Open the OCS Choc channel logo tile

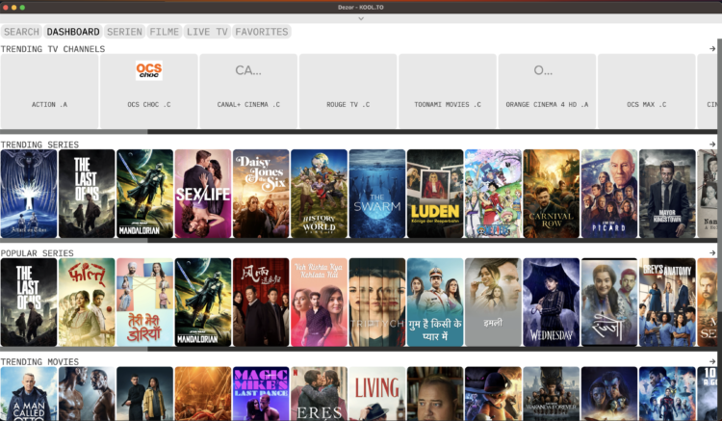pos(148,91)
